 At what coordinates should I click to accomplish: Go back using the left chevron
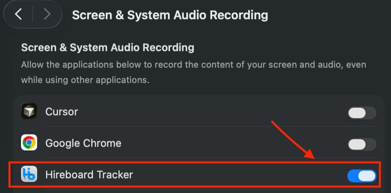tap(18, 14)
